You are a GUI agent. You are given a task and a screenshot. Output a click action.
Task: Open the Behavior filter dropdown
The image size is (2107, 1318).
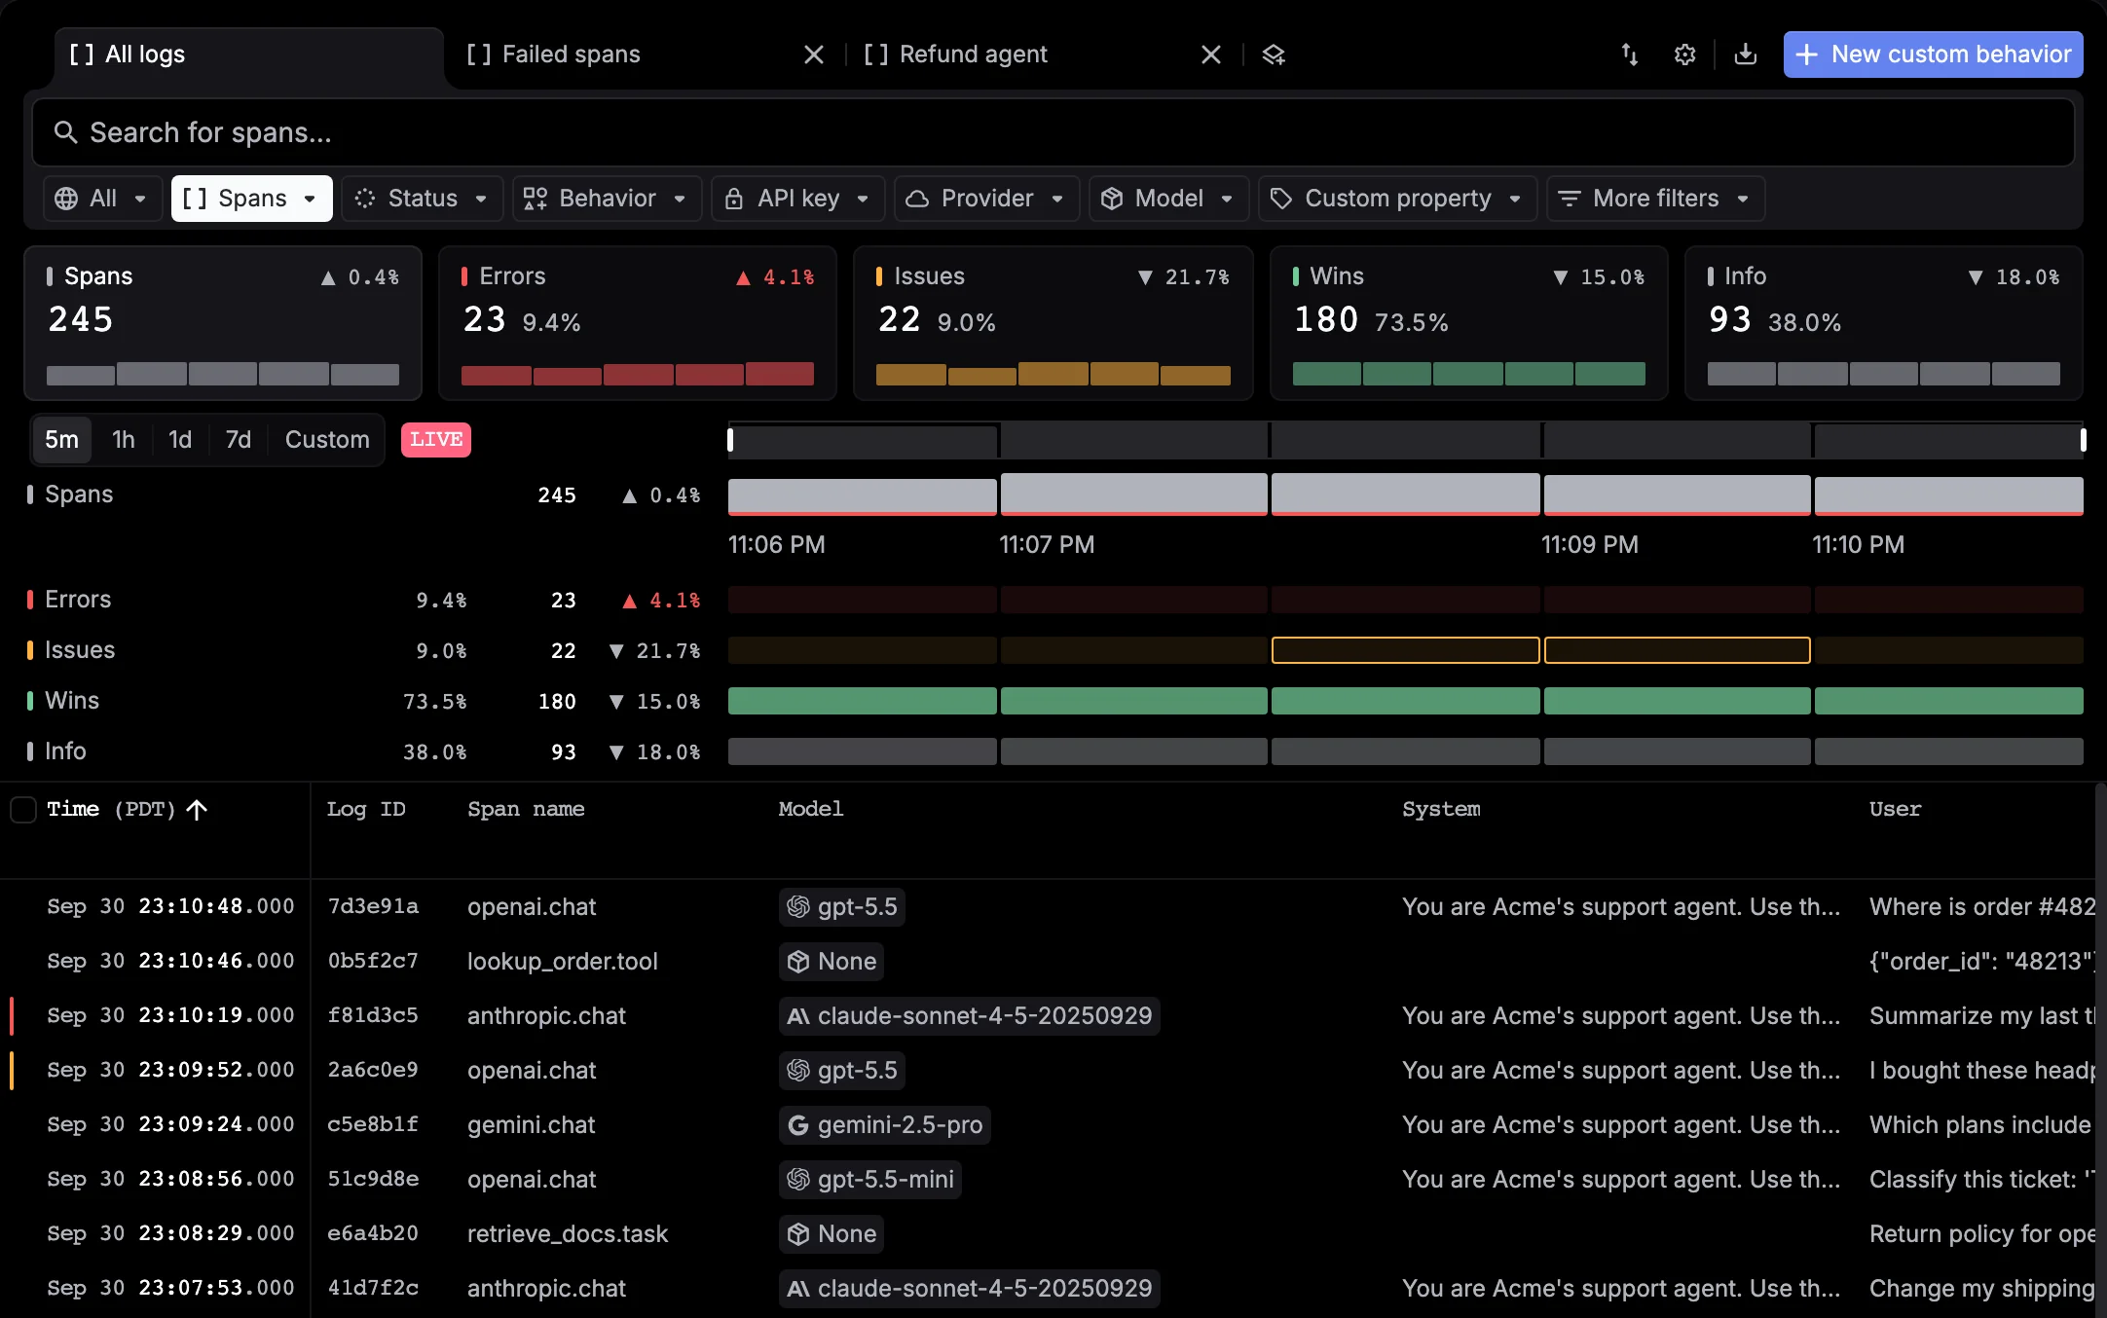click(607, 199)
